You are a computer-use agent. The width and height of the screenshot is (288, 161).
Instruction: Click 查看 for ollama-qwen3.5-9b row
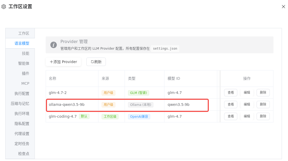pyautogui.click(x=230, y=105)
